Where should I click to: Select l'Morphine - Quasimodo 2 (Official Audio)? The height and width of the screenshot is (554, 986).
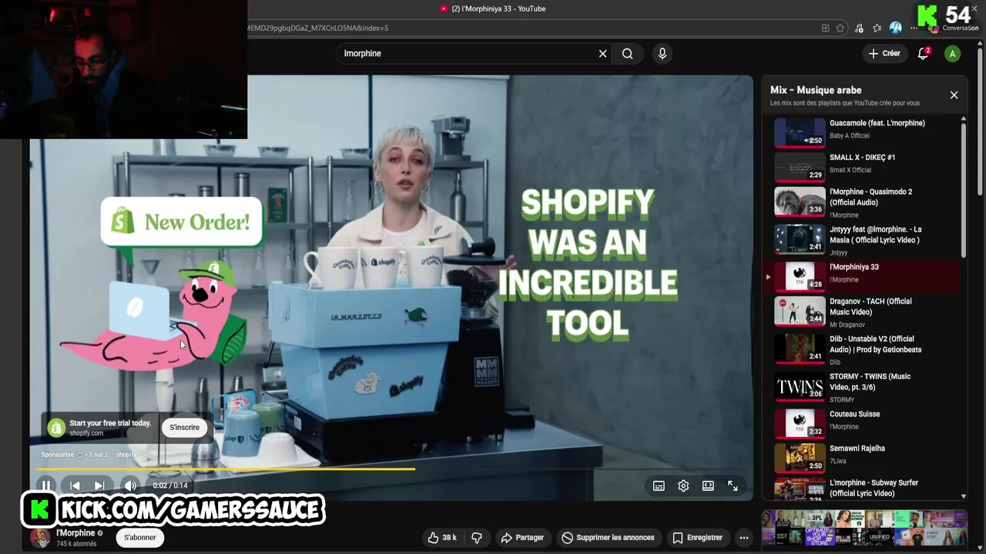[867, 202]
